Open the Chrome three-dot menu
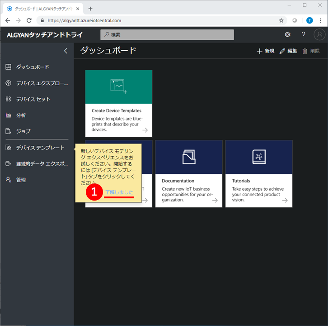Screen dimensions: 328x326 (320, 20)
